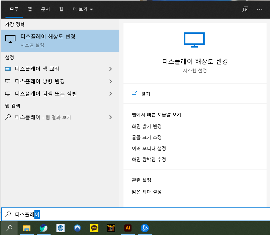Open the 더 보기 dropdown
270x235 pixels.
point(83,9)
